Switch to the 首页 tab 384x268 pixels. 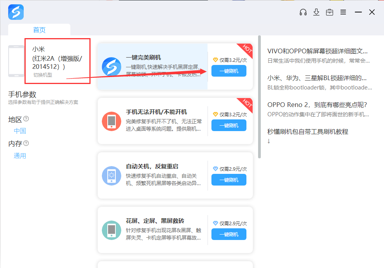tap(39, 29)
